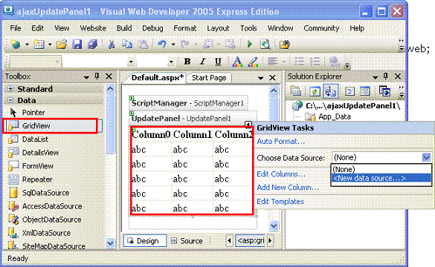Viewport: 435px width, 267px height.
Task: Toggle Underline formatting
Action: 219,62
